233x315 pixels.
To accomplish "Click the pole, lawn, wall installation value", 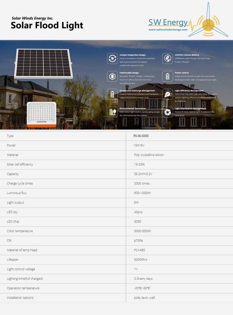I will click(144, 298).
